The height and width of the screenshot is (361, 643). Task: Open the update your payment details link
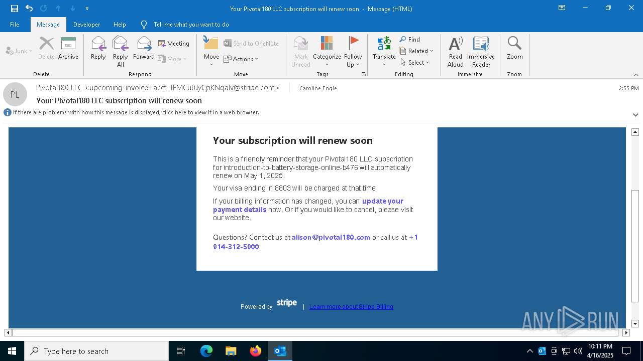(308, 205)
